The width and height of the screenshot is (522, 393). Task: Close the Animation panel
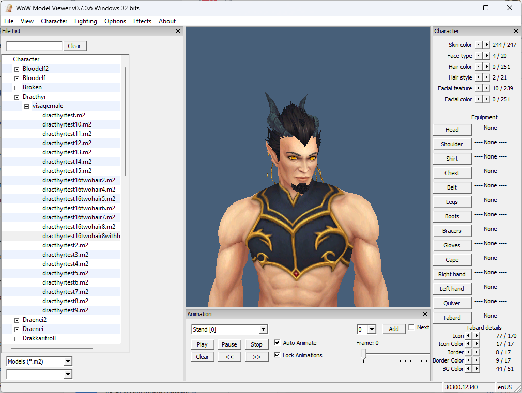pos(425,314)
